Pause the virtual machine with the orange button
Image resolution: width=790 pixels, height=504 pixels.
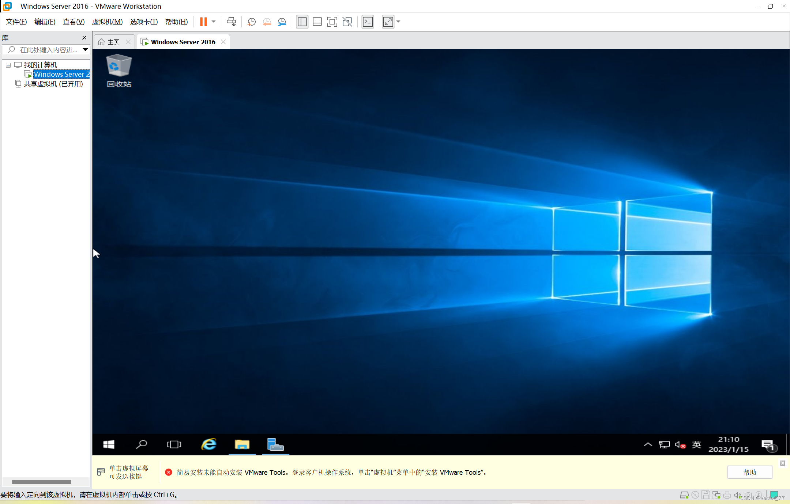tap(203, 22)
